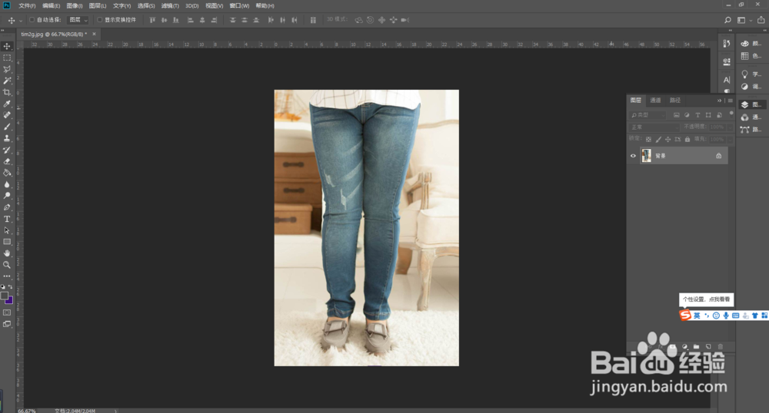This screenshot has width=769, height=413.
Task: Select the Rectangle shape tool
Action: pyautogui.click(x=7, y=242)
